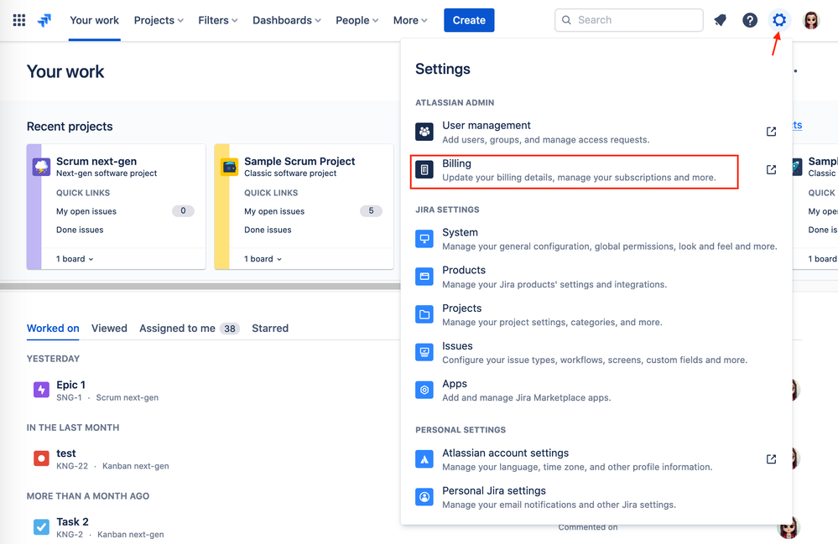
Task: Open My open issues in Scrum next-gen
Action: (86, 211)
